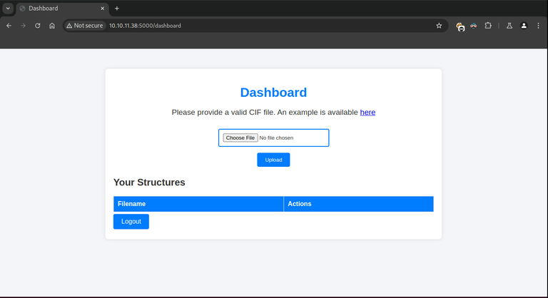The image size is (548, 298).
Task: Click the 'No file chosen' text
Action: 276,138
